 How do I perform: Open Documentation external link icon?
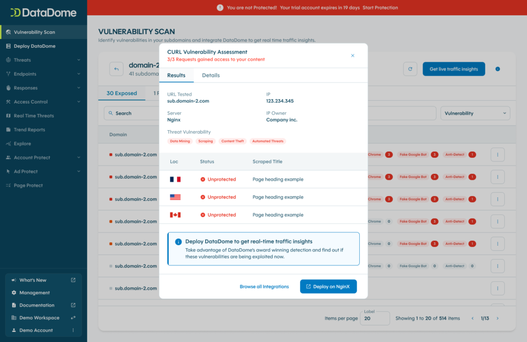(x=73, y=305)
